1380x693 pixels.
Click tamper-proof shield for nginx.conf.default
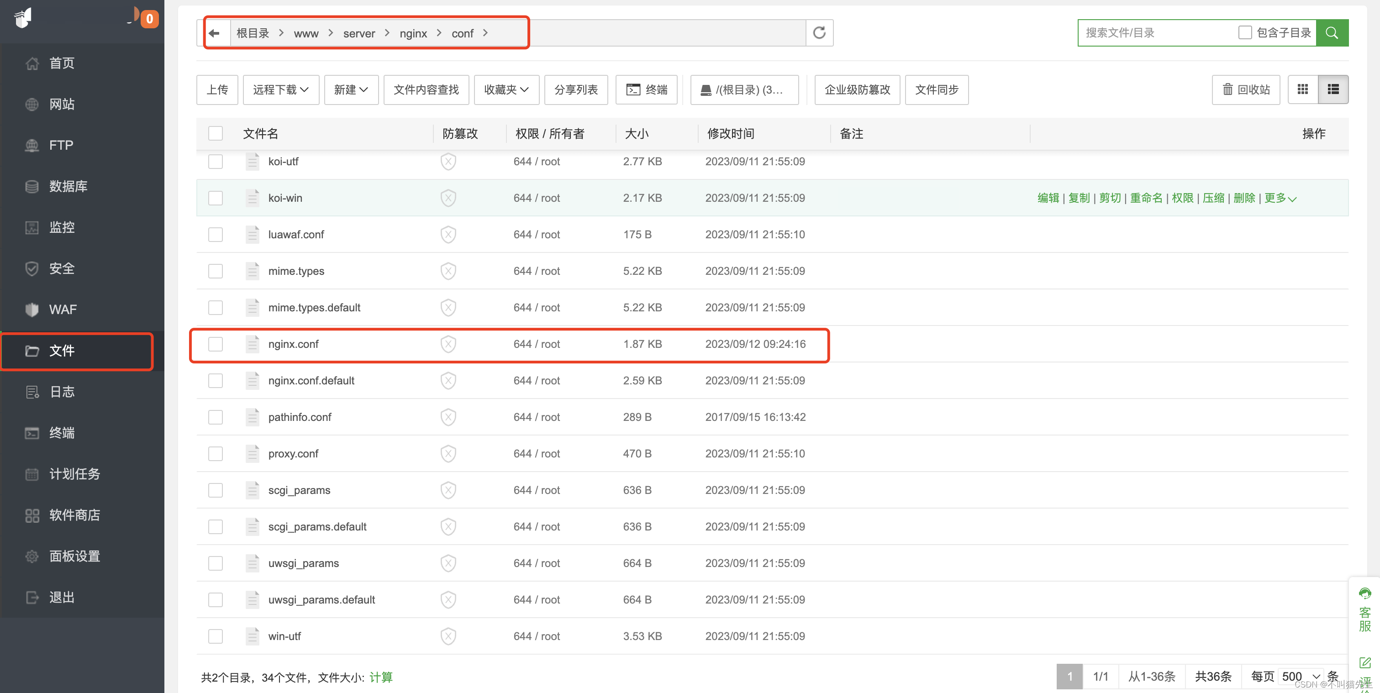coord(448,381)
